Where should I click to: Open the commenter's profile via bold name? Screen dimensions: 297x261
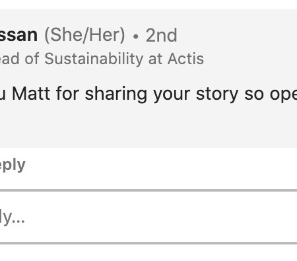click(x=18, y=35)
